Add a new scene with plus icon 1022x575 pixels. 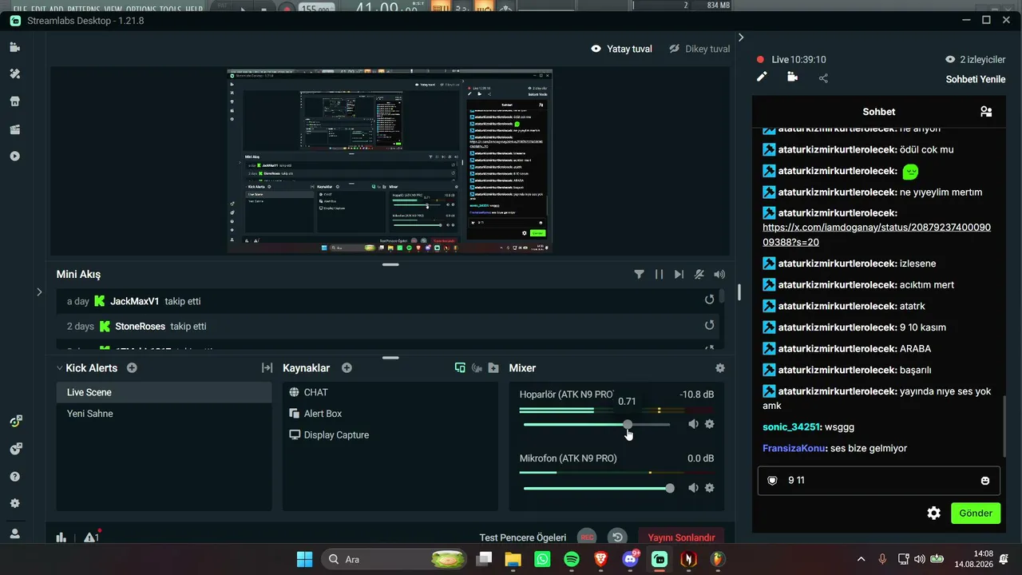[x=132, y=368]
